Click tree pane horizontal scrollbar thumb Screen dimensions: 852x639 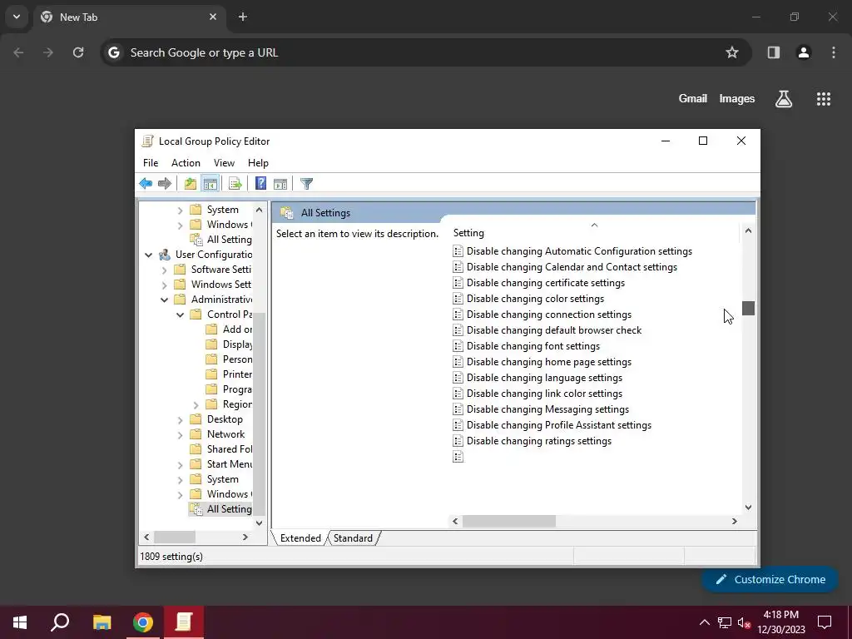175,537
